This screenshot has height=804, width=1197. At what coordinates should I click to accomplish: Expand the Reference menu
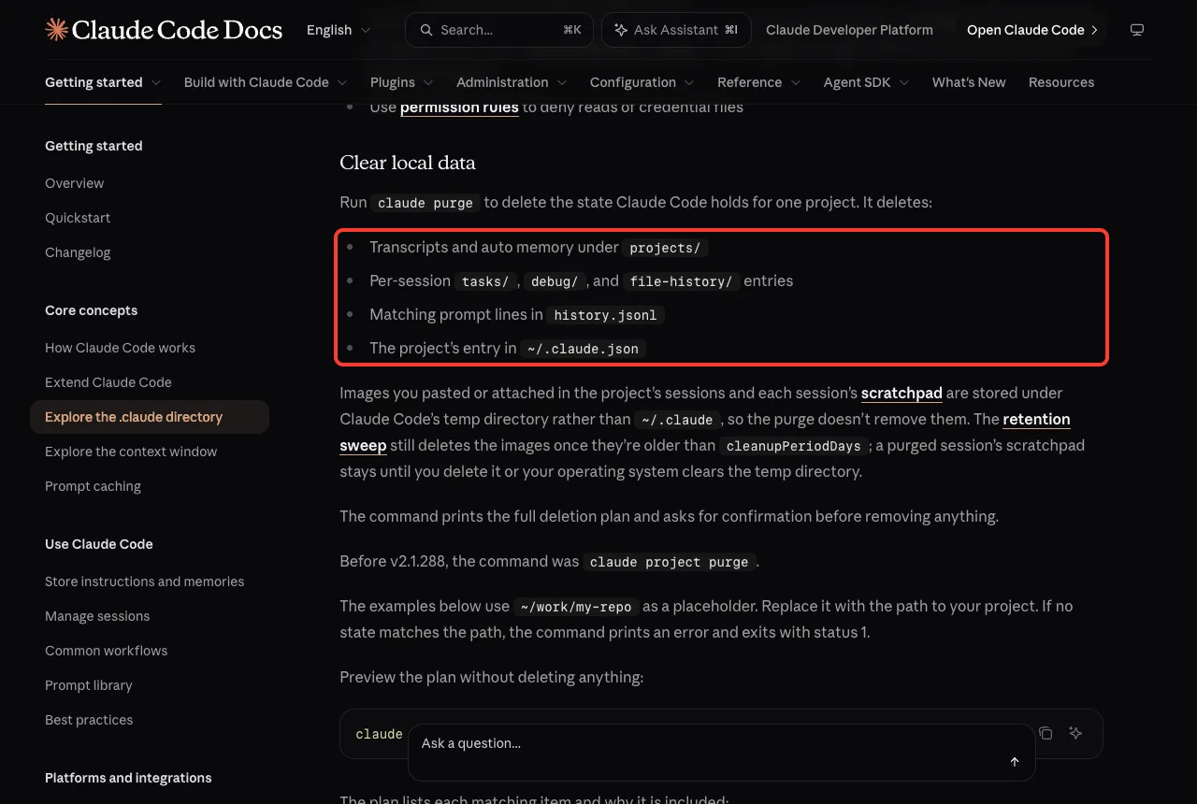pyautogui.click(x=759, y=82)
